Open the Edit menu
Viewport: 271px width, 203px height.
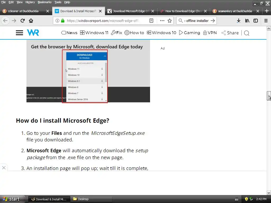tap(11, 2)
